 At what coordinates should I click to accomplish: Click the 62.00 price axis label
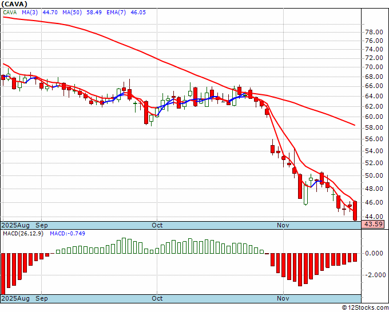coord(374,106)
